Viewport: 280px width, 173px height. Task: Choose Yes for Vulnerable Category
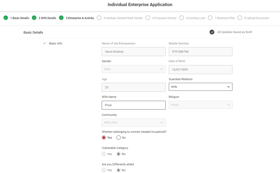coord(104,154)
